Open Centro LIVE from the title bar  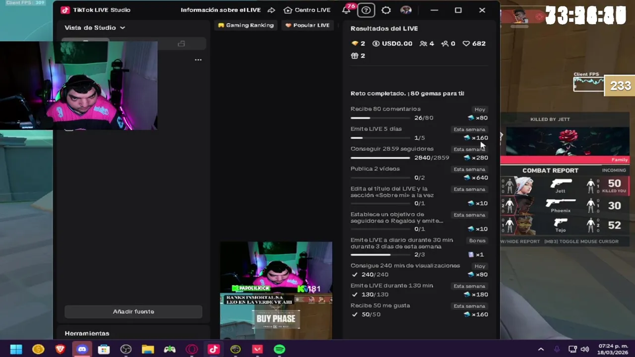tap(307, 10)
